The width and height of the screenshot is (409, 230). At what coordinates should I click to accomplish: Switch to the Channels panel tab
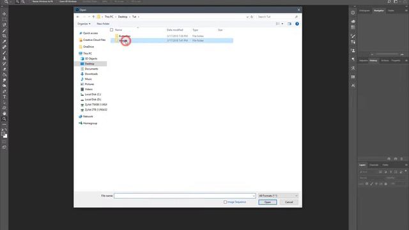click(x=374, y=165)
